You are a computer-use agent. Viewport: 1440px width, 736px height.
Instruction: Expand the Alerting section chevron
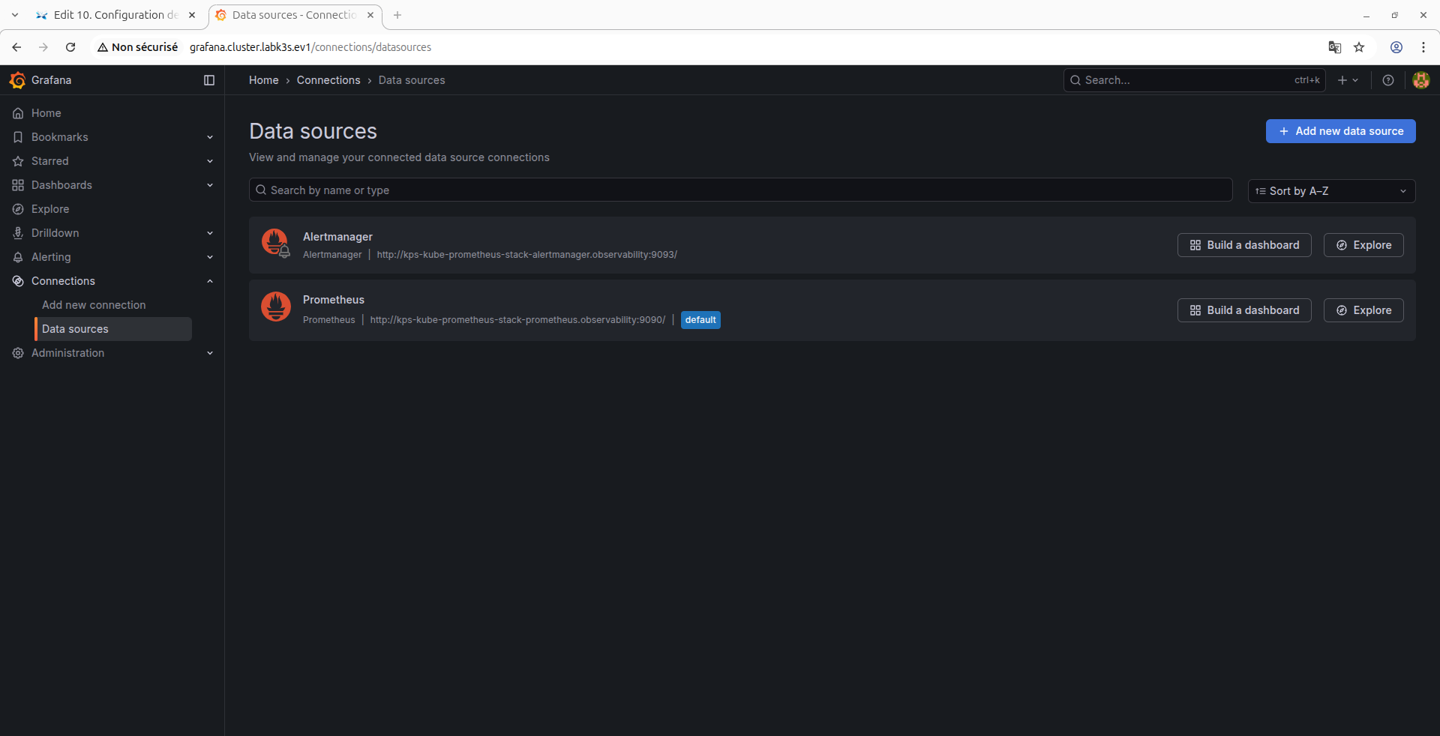coord(210,257)
